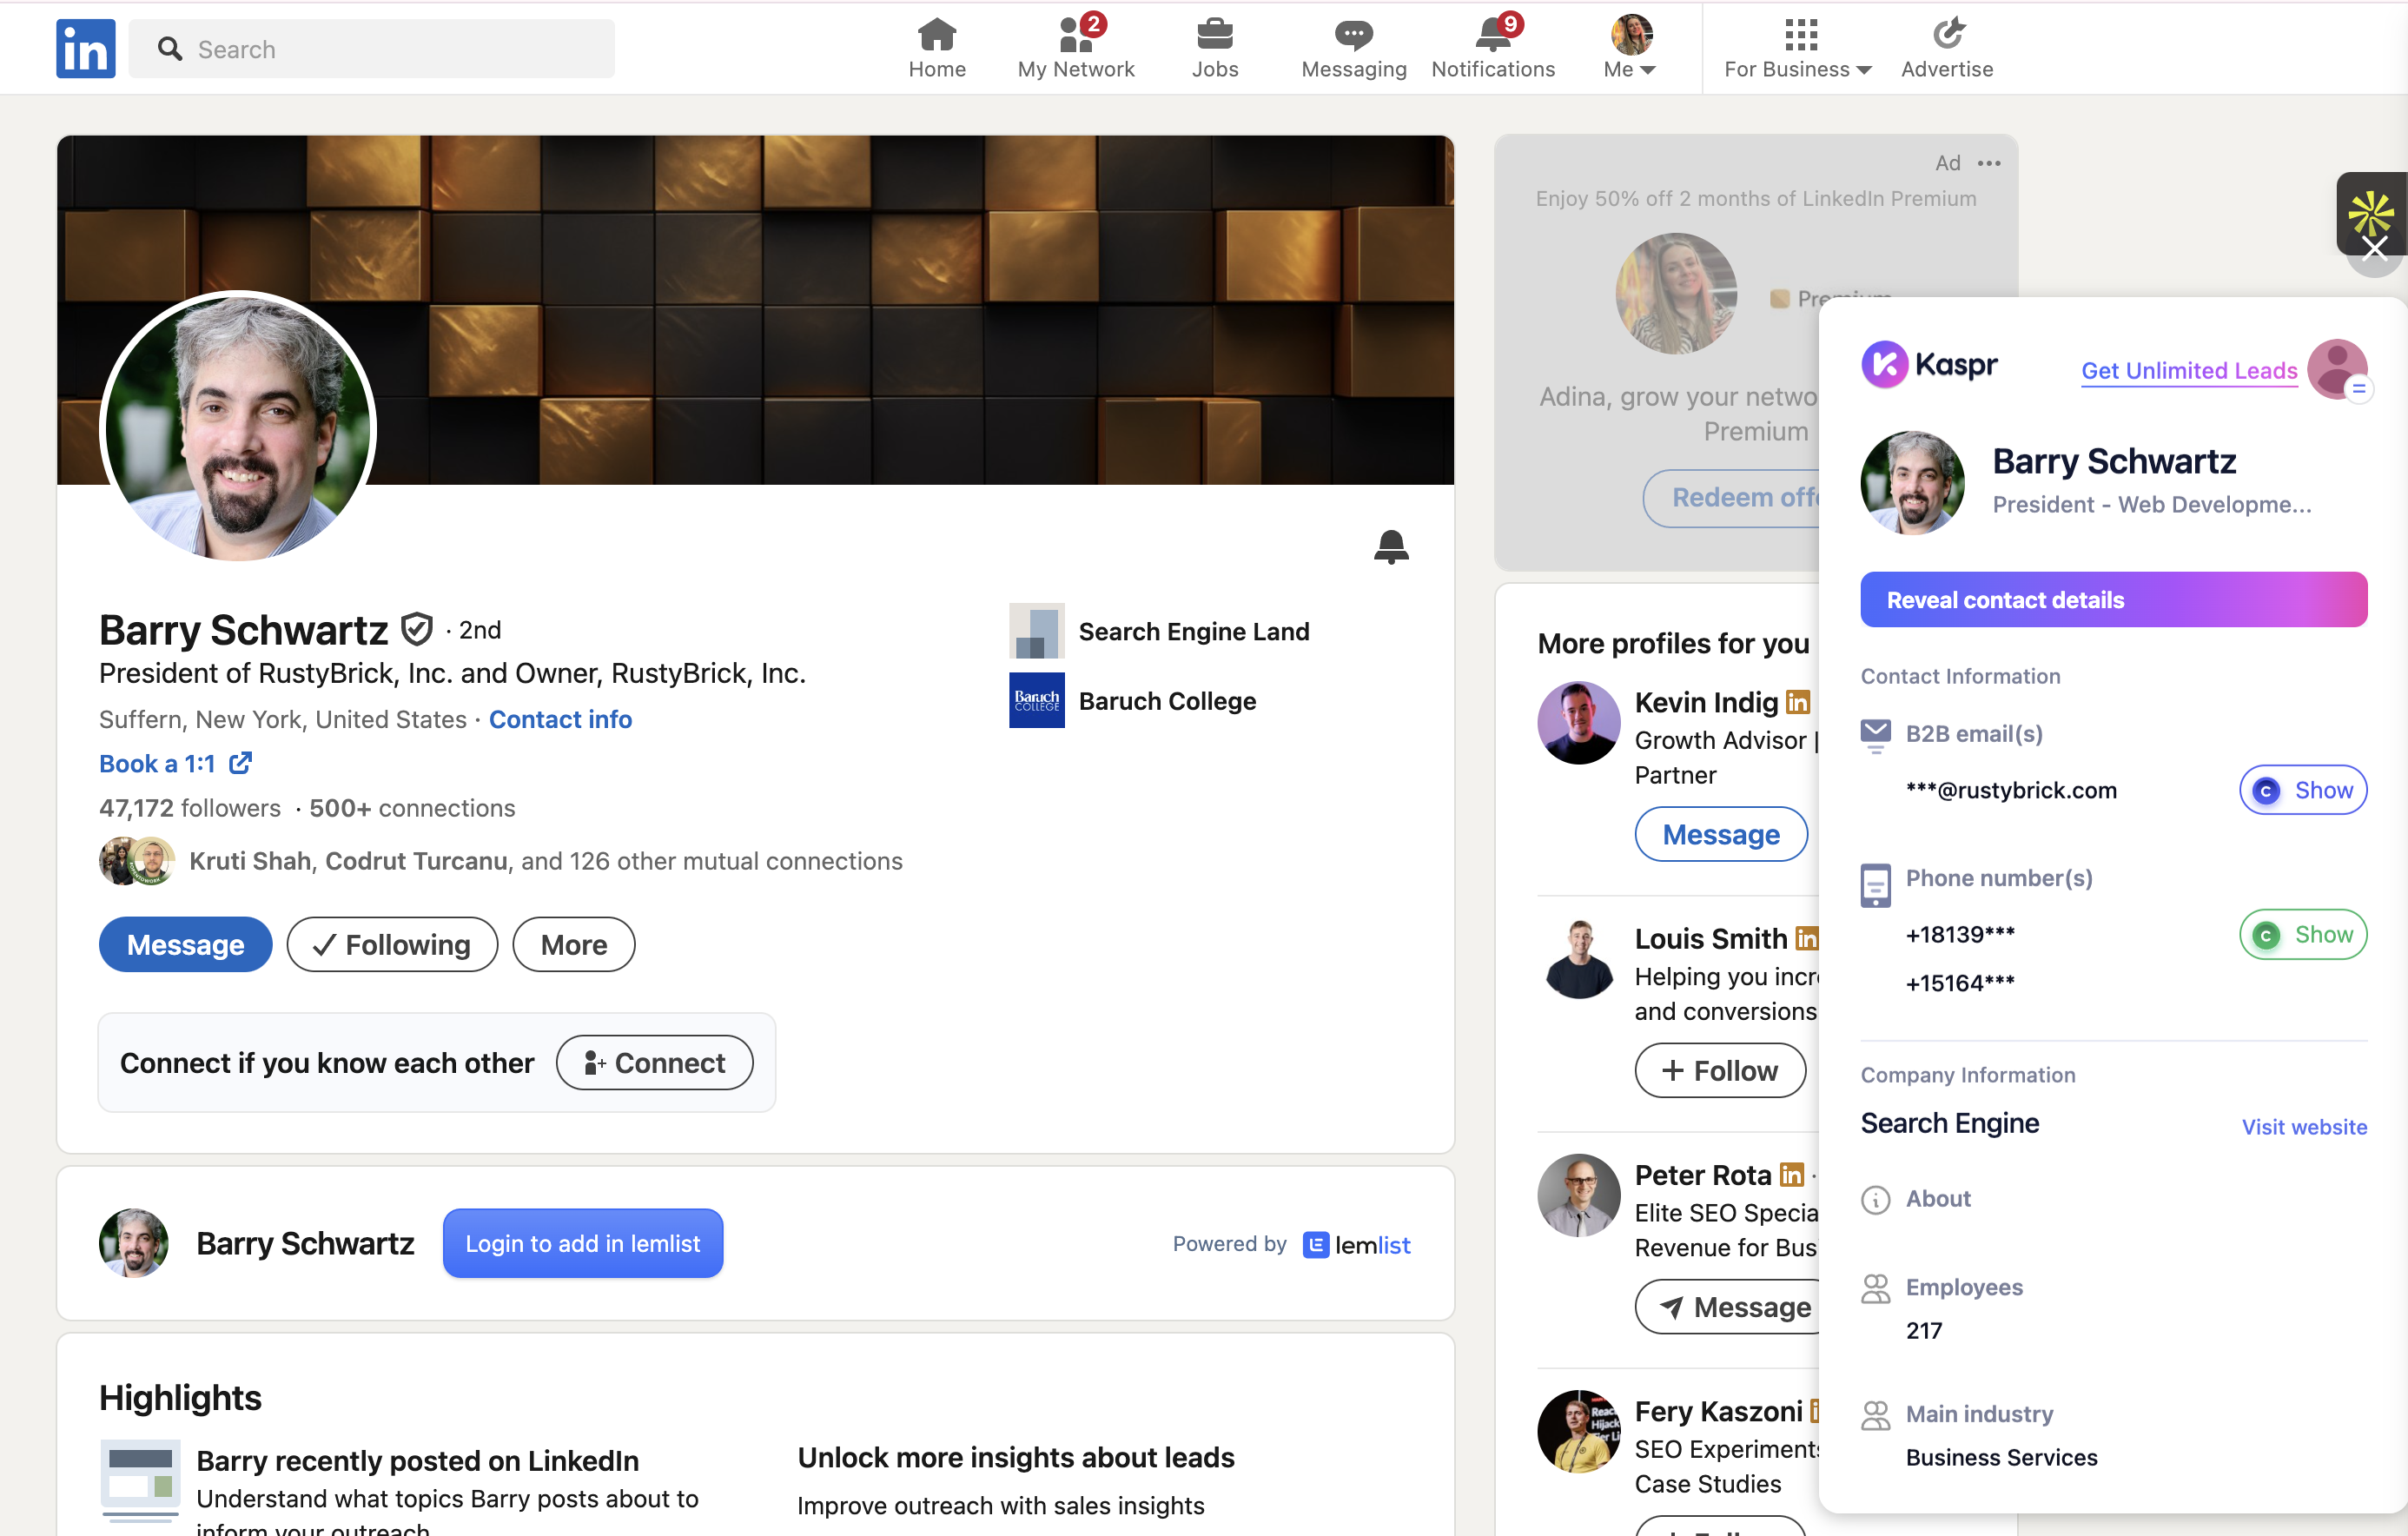Screen dimensions: 2408x1536
Task: Close the Kaspr panel with the X
Action: [x=2374, y=248]
